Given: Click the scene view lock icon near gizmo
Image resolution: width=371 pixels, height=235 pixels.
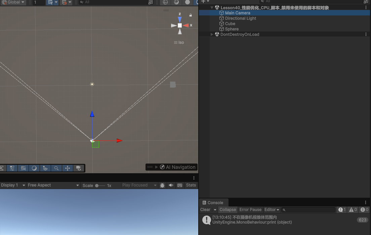Looking at the screenshot, I should 191,15.
